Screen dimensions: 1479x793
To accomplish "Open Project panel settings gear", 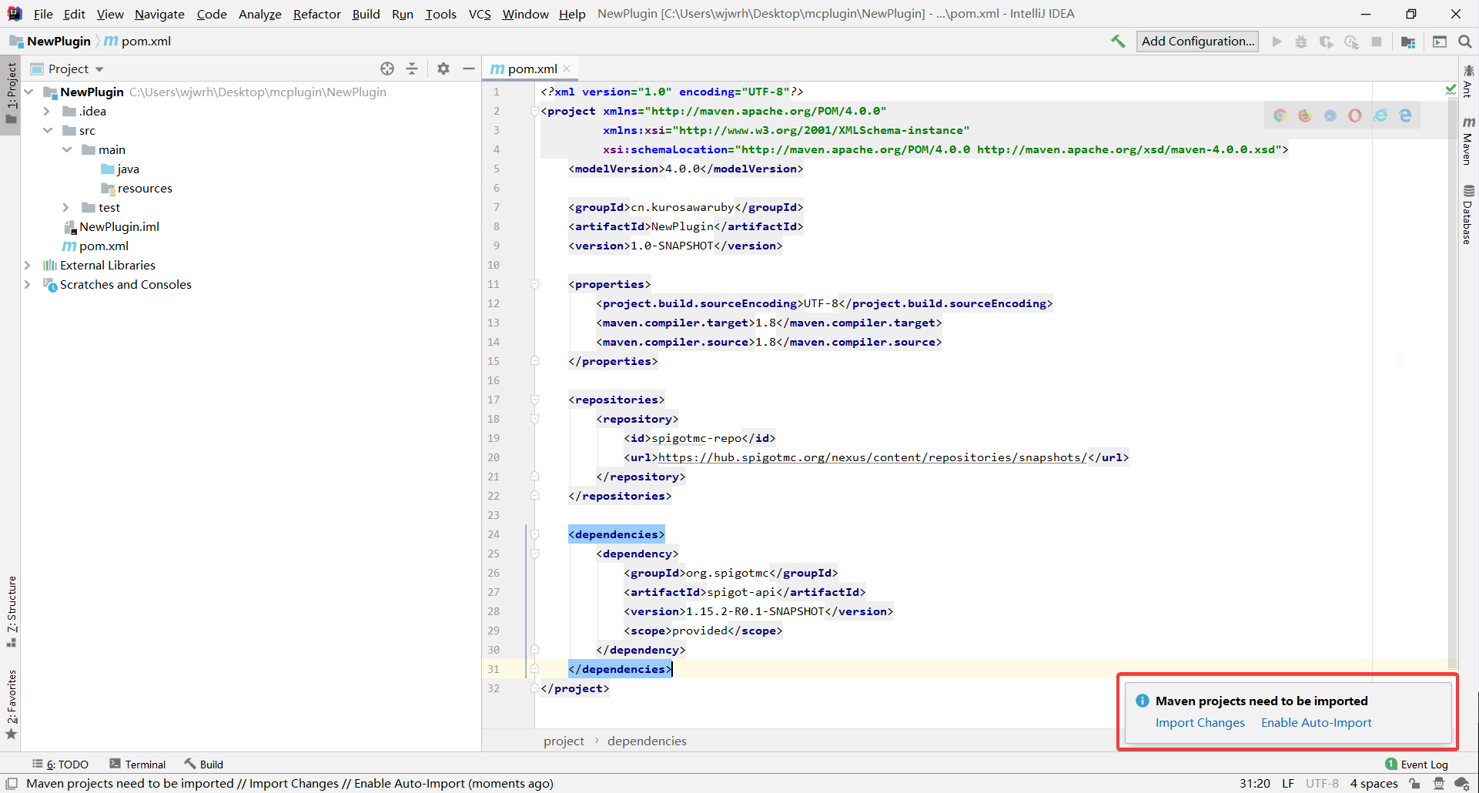I will (x=443, y=69).
